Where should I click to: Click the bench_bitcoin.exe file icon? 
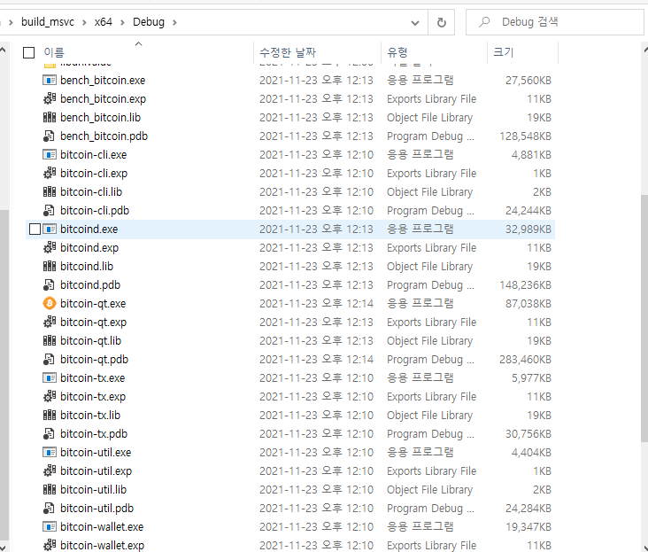(x=50, y=80)
